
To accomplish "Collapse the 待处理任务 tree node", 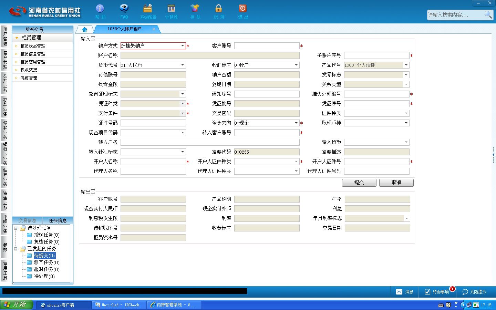I will 15,228.
